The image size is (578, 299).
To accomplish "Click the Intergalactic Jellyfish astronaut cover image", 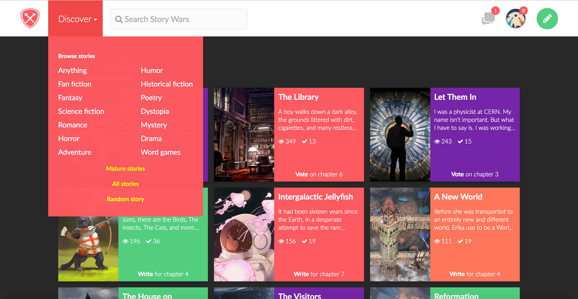I will pyautogui.click(x=244, y=234).
